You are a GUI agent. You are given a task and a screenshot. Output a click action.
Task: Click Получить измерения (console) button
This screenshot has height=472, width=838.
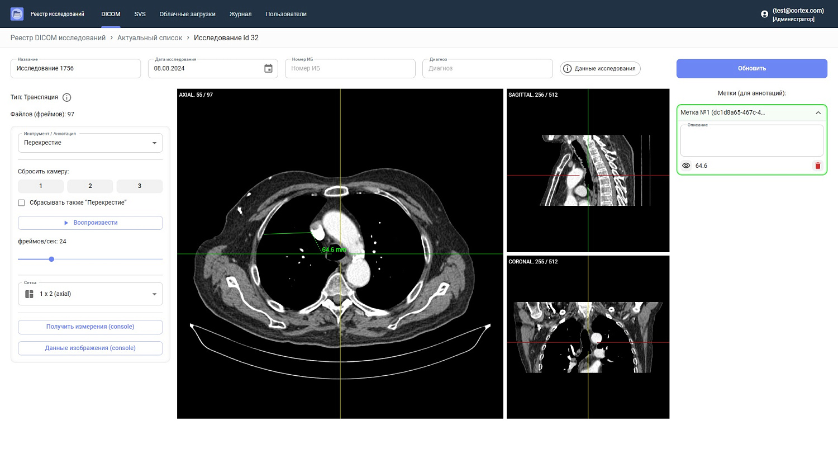click(x=91, y=327)
